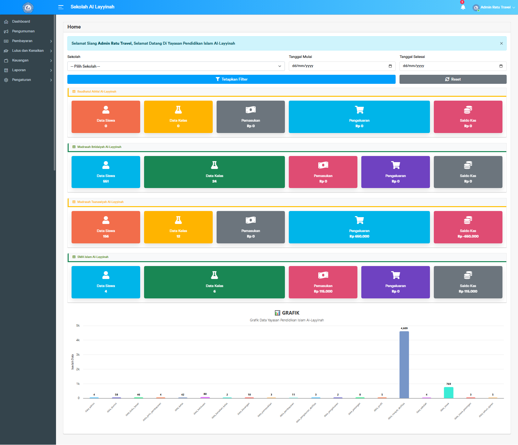This screenshot has width=518, height=445.
Task: Click the Reset button
Action: pos(453,79)
